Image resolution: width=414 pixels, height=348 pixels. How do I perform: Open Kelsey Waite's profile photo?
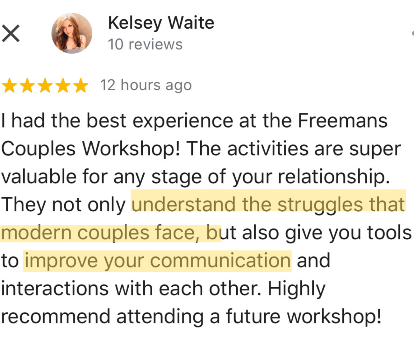coord(72,33)
